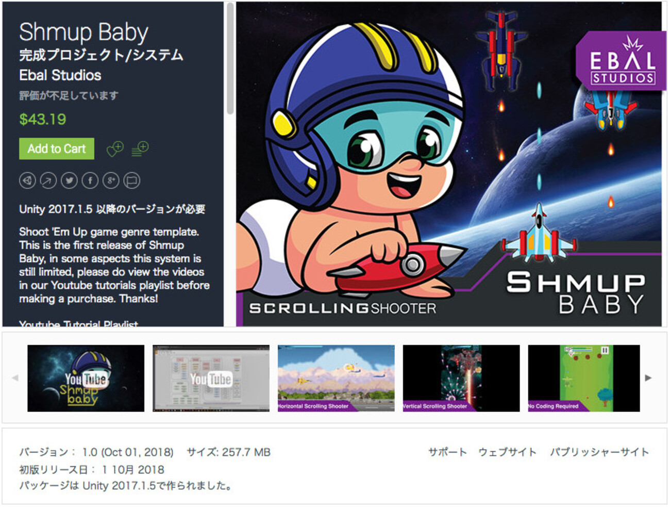Select the Vertical Scrolling Shooter thumbnail

[x=461, y=378]
